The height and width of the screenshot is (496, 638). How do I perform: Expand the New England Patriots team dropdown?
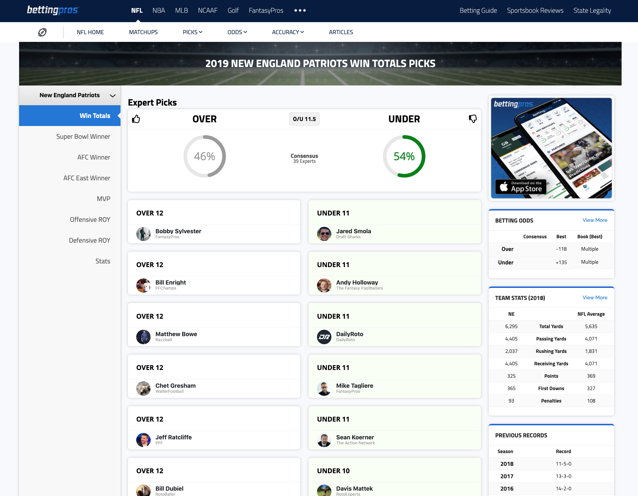(70, 95)
